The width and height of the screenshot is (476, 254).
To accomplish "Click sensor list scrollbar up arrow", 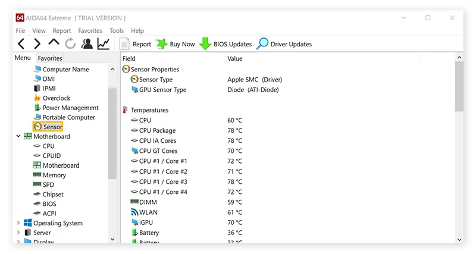I will [x=459, y=57].
